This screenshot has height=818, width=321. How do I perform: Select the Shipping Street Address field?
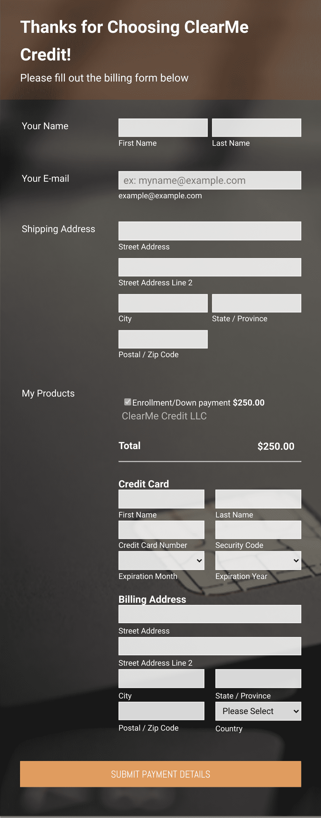pyautogui.click(x=210, y=231)
